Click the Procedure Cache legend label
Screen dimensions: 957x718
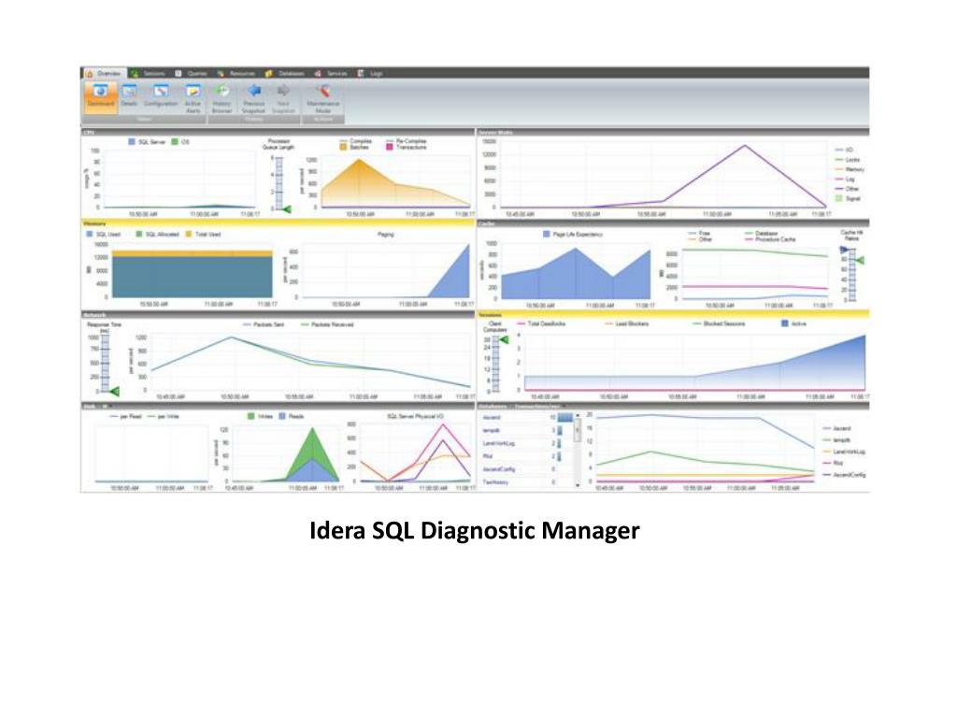776,239
